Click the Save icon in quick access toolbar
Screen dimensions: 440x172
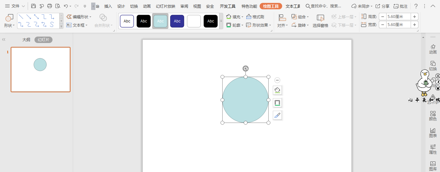point(33,6)
